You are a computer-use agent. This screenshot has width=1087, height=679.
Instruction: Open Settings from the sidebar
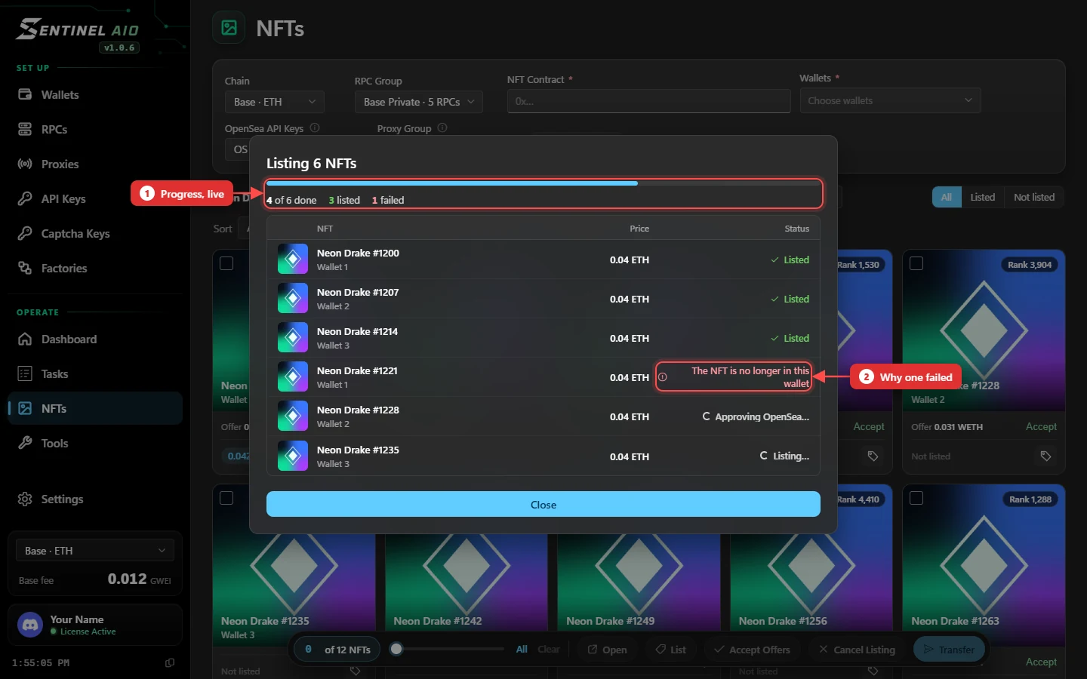[x=95, y=499]
